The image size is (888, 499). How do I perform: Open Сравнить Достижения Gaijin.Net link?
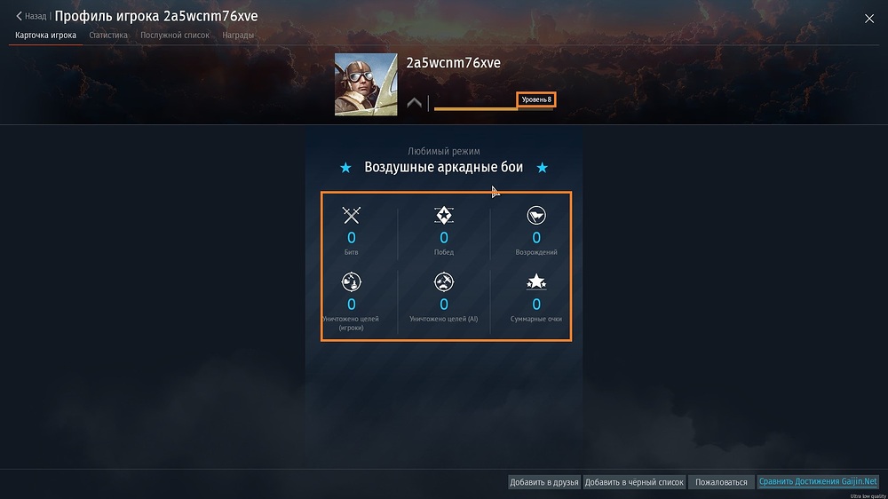(818, 481)
